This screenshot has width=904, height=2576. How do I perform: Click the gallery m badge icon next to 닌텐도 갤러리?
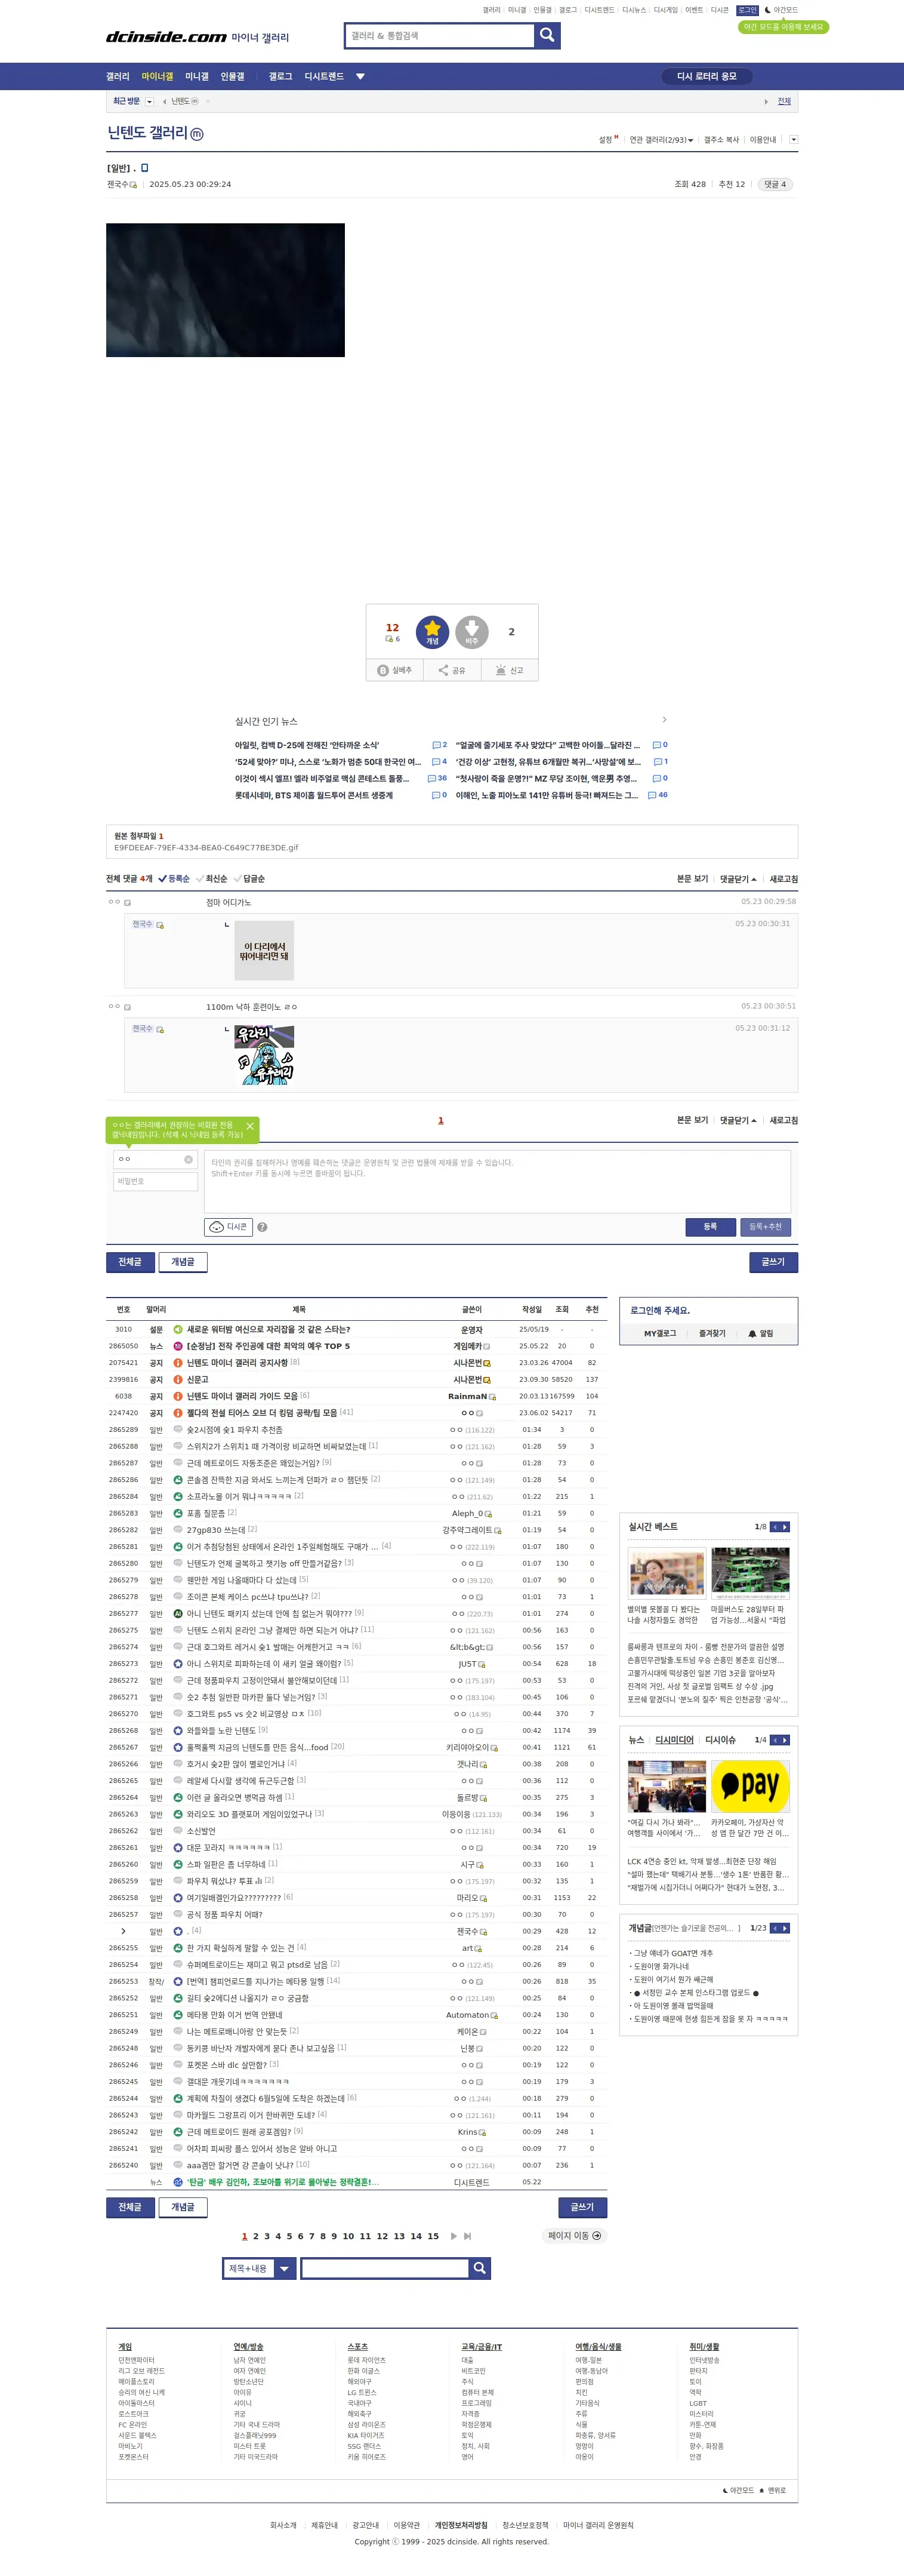(197, 134)
